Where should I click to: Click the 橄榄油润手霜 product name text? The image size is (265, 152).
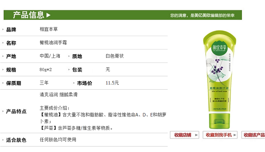point(53,42)
